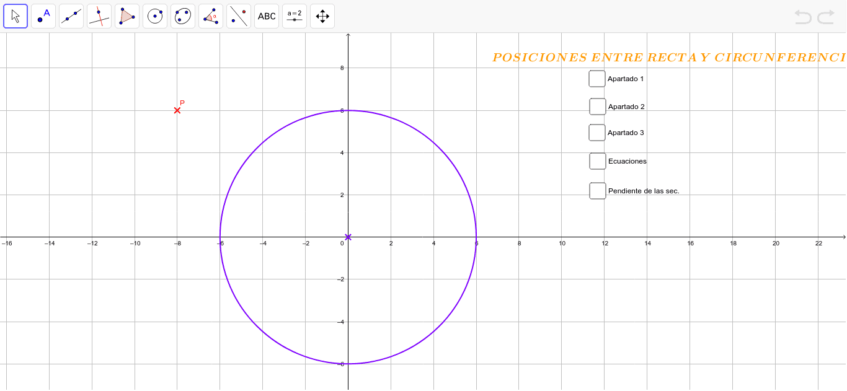
Task: Select the Angle tool
Action: coord(211,16)
